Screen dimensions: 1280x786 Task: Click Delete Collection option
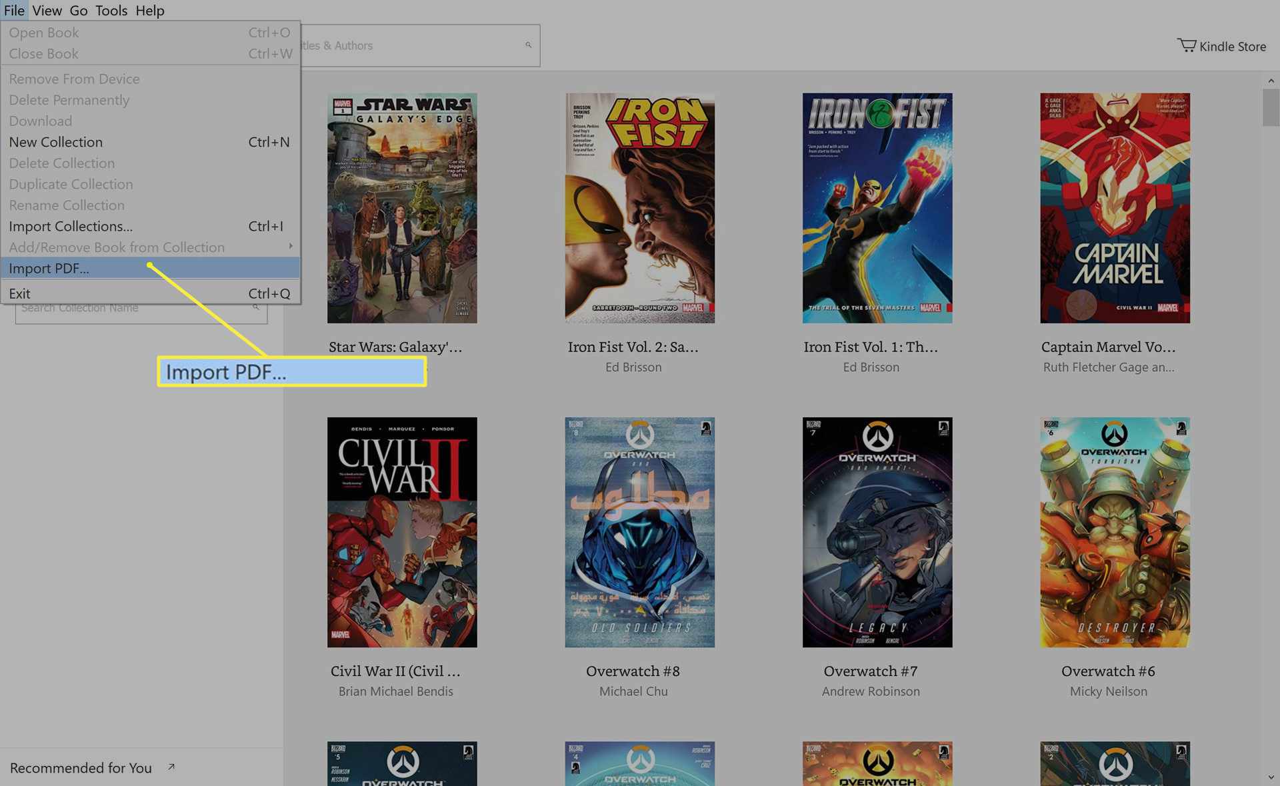pyautogui.click(x=61, y=163)
